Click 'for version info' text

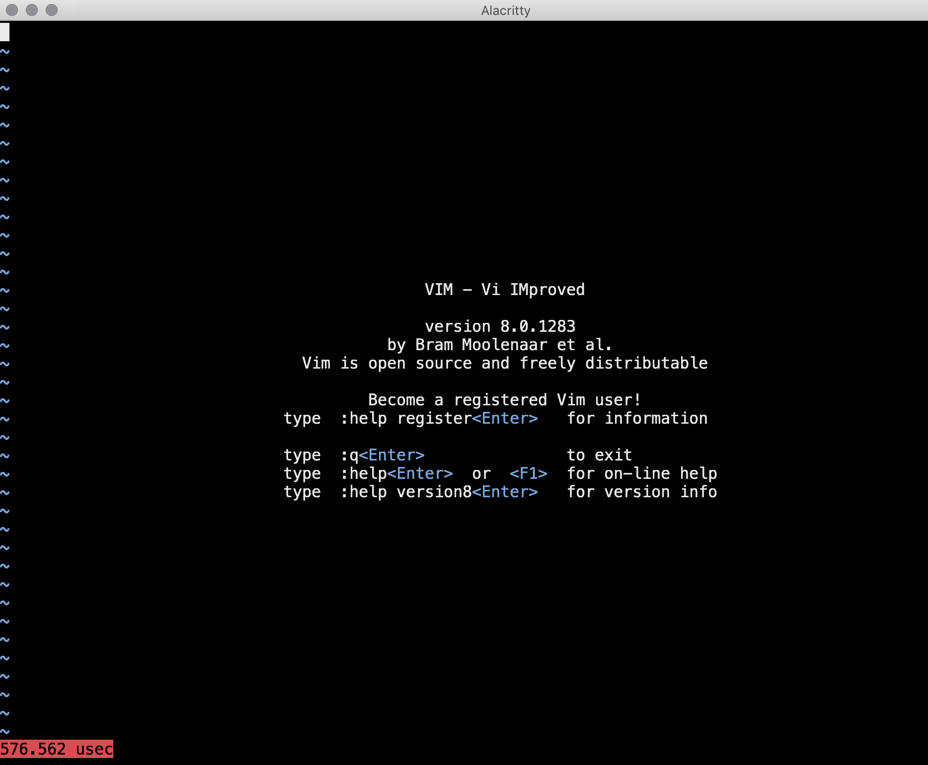(642, 492)
